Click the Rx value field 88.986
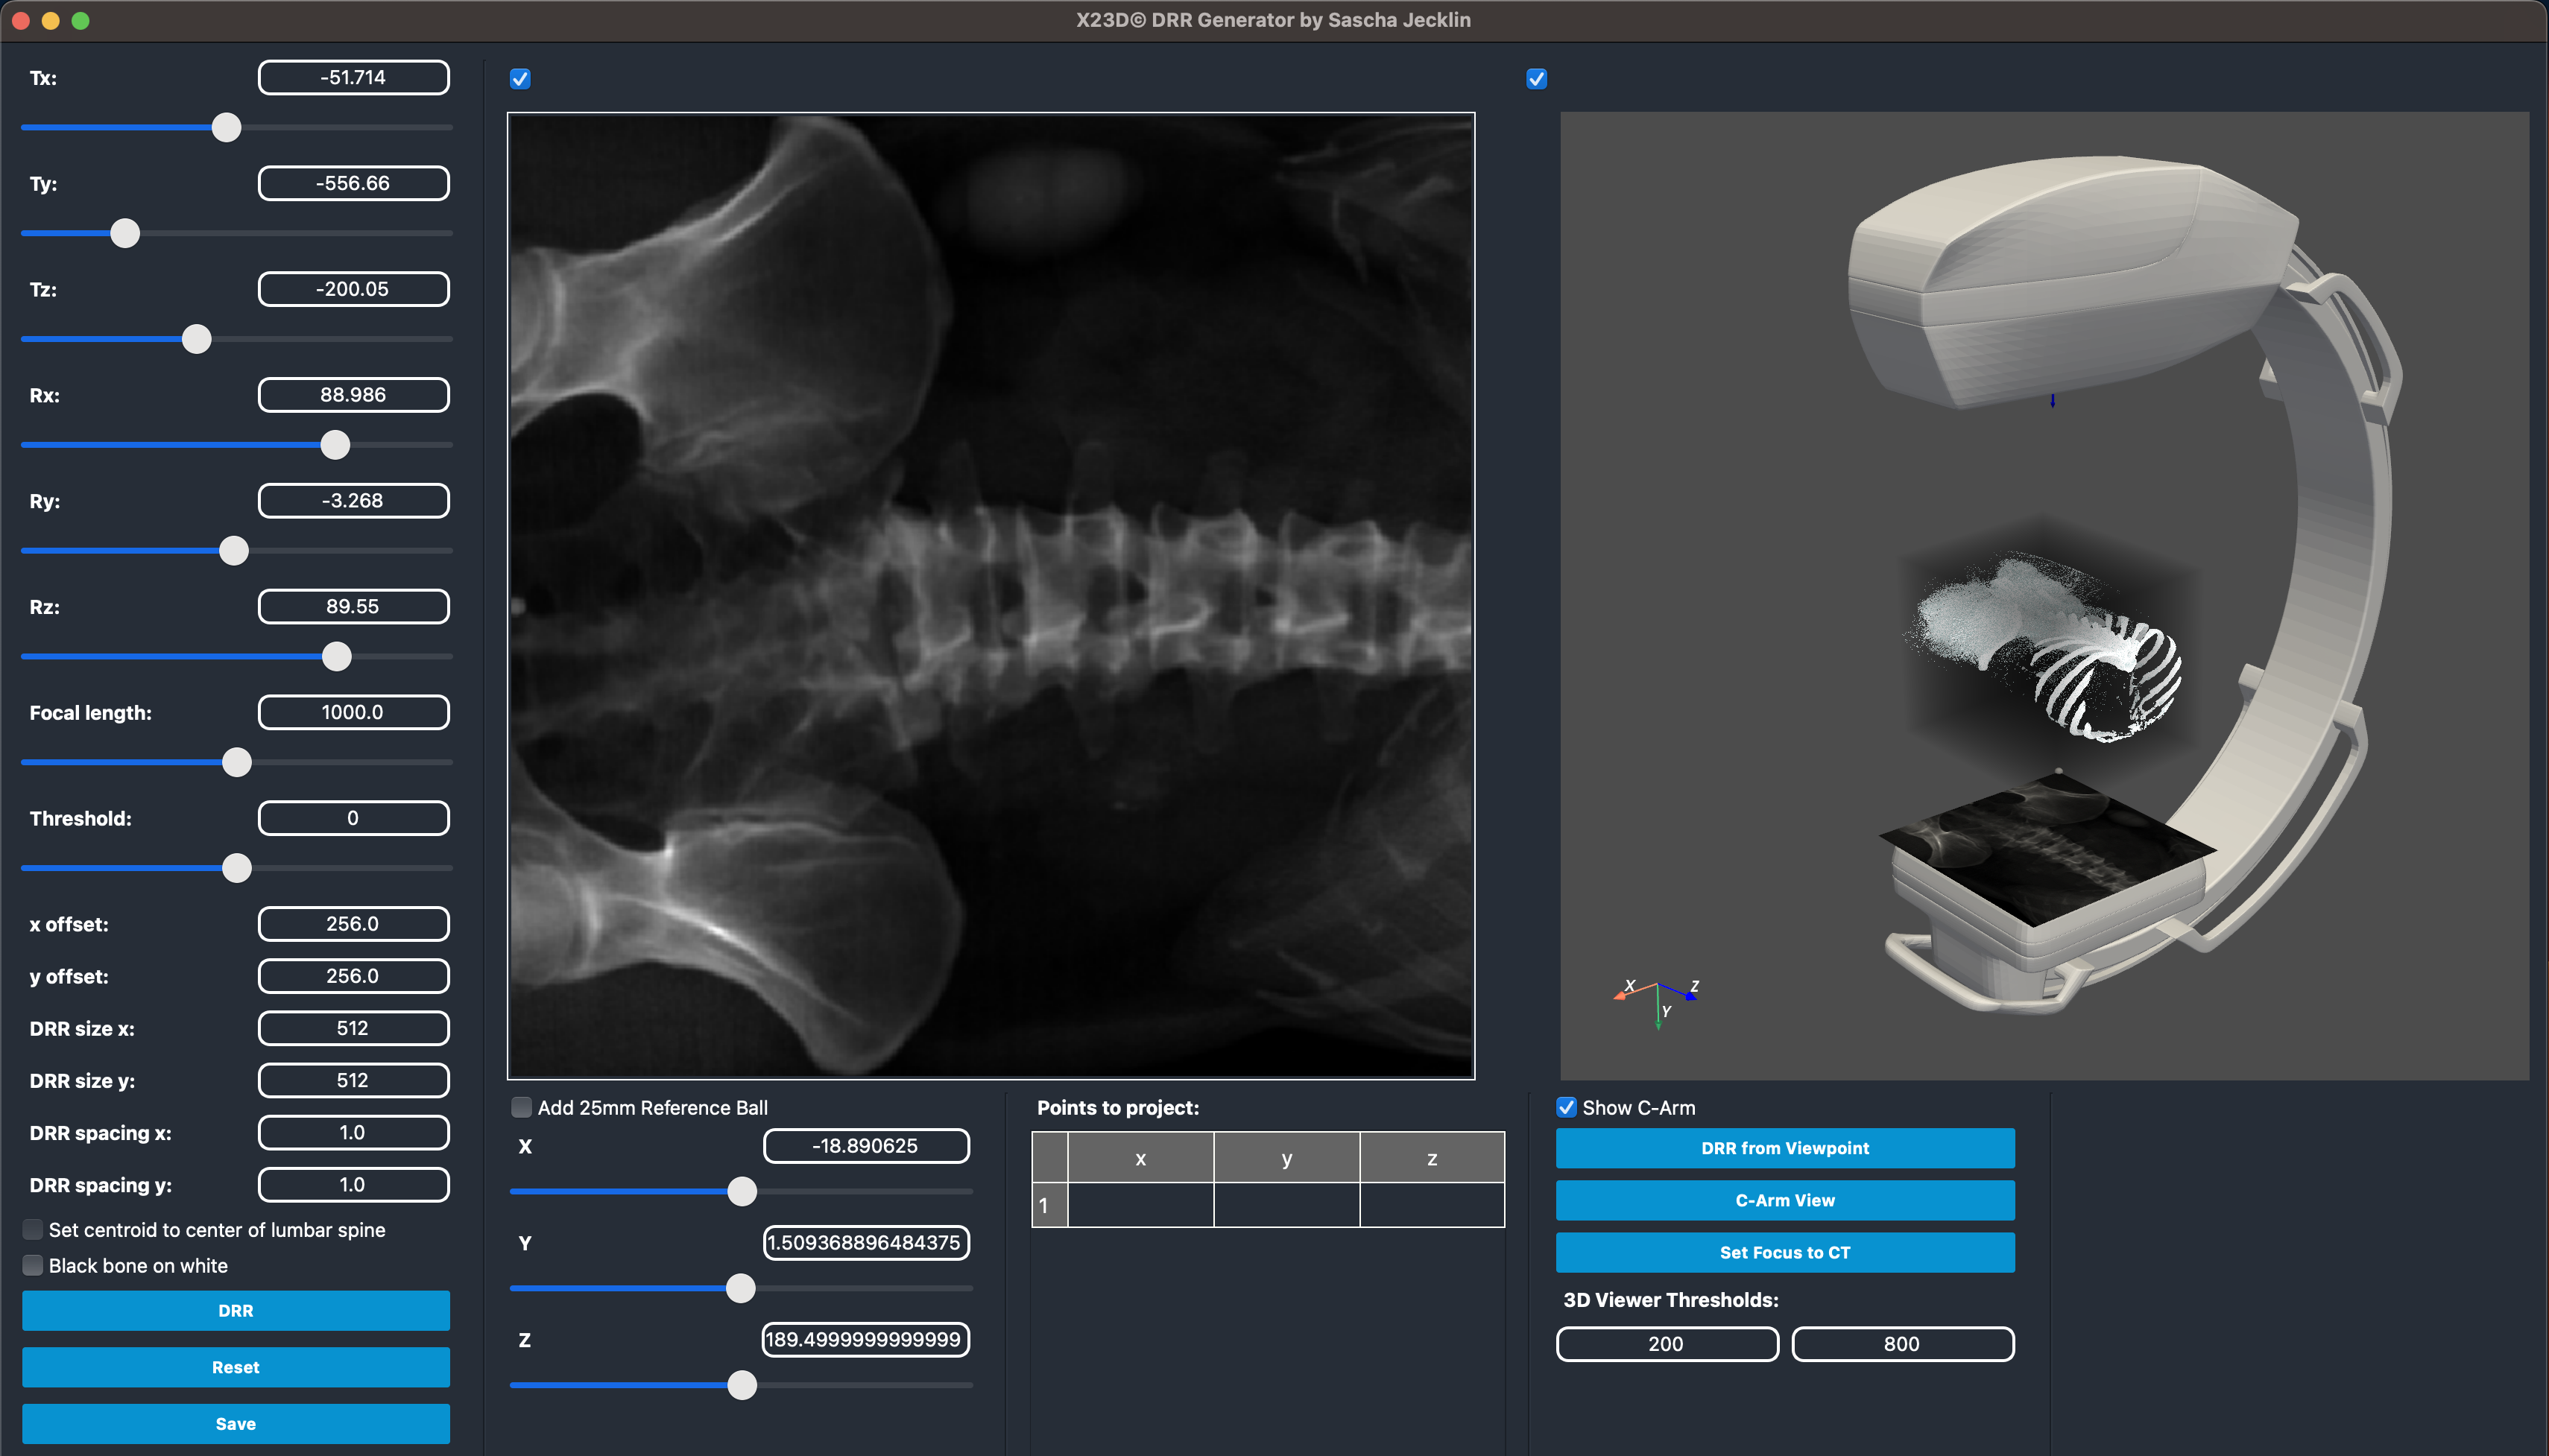2549x1456 pixels. [x=353, y=395]
